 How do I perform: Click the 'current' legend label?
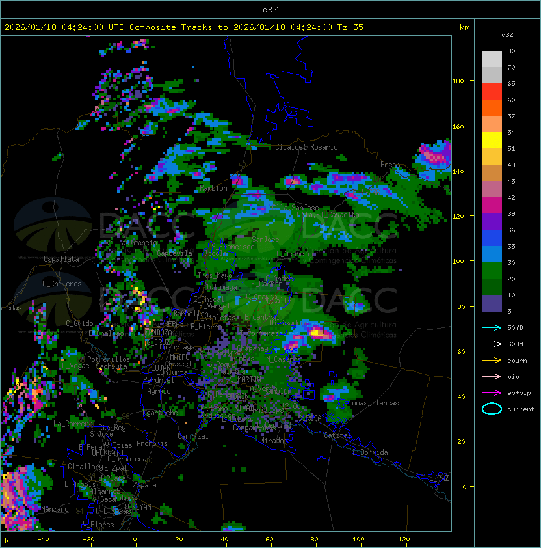pyautogui.click(x=521, y=409)
